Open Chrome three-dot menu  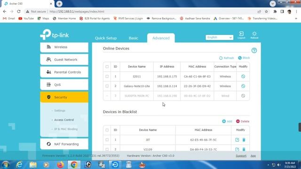(296, 11)
